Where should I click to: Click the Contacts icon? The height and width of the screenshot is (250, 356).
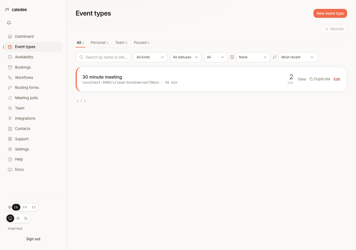coord(10,129)
